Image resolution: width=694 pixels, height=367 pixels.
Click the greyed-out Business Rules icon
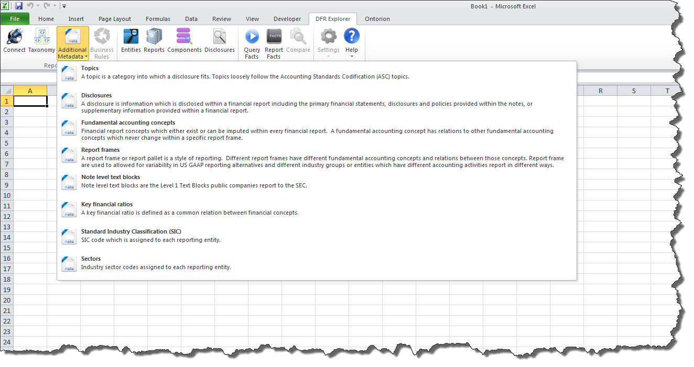(x=102, y=43)
